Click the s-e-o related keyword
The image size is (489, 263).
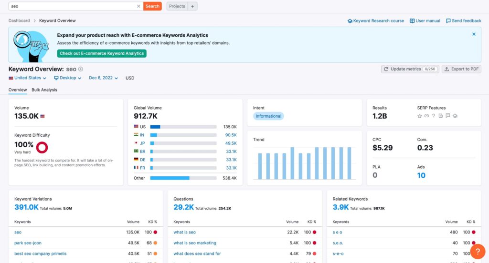click(338, 253)
